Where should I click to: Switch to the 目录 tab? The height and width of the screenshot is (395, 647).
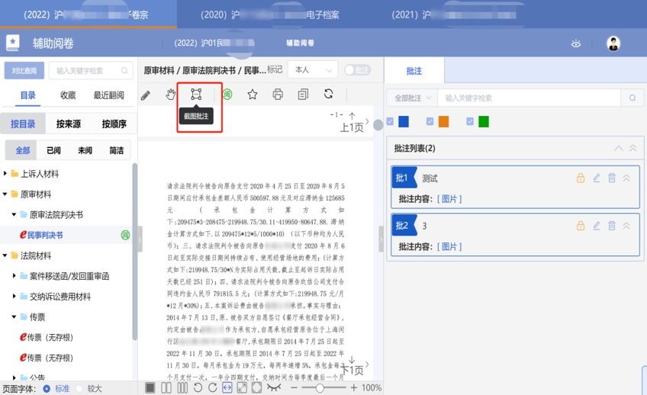click(x=28, y=95)
